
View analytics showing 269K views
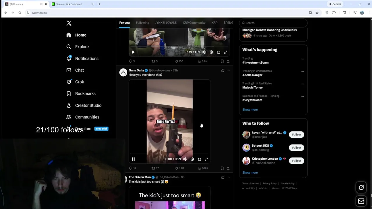point(203,168)
